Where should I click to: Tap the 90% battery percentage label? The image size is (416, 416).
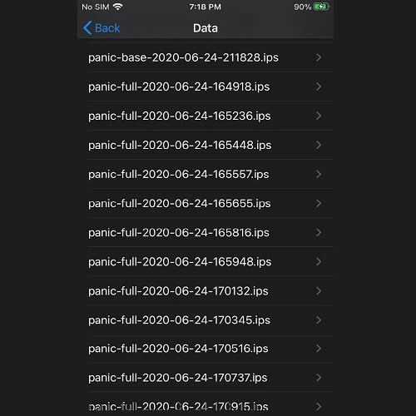tap(303, 7)
